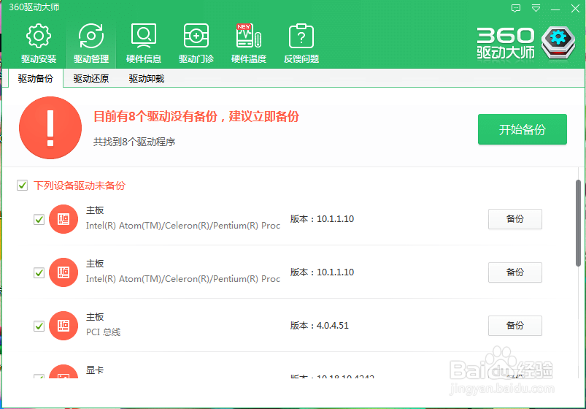Click the driver list vertical scrollbar
Viewport: 586px width, 409px height.
[578, 223]
